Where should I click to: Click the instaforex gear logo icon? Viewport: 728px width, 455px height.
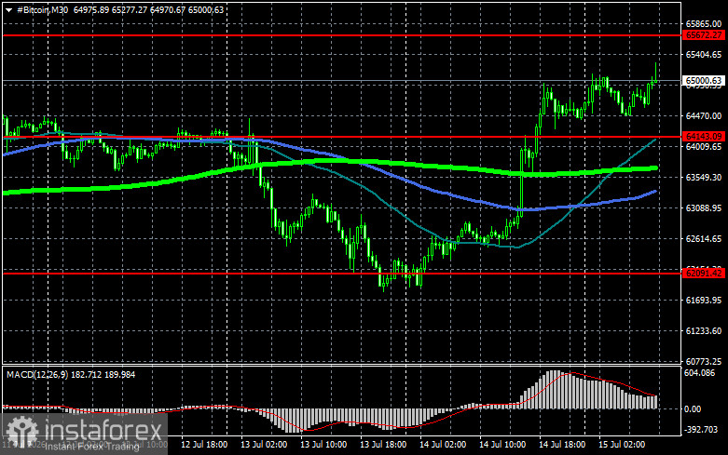[x=22, y=431]
